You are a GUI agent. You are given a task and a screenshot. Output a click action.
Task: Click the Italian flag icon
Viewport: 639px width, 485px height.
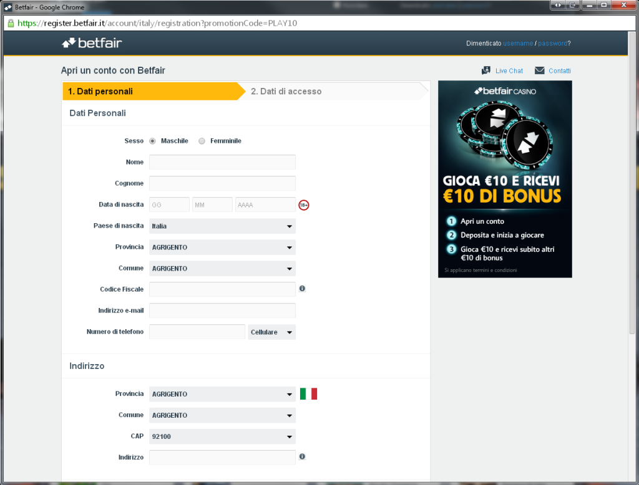(x=308, y=394)
